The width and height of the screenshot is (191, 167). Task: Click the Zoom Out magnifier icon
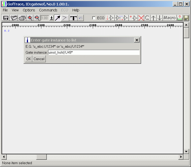[x=37, y=18]
